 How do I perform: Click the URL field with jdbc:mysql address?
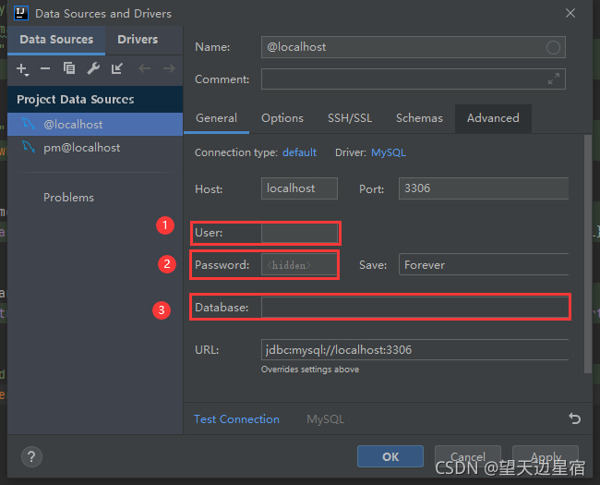[x=415, y=349]
